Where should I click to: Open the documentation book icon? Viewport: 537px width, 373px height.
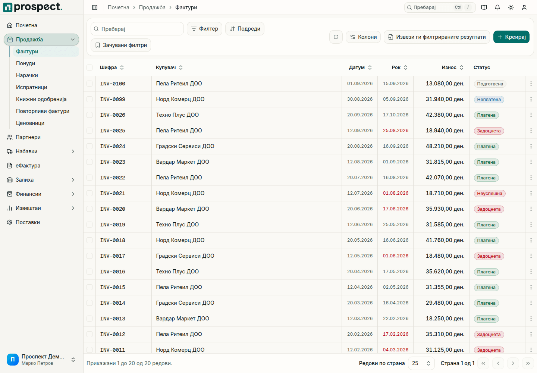(x=484, y=7)
